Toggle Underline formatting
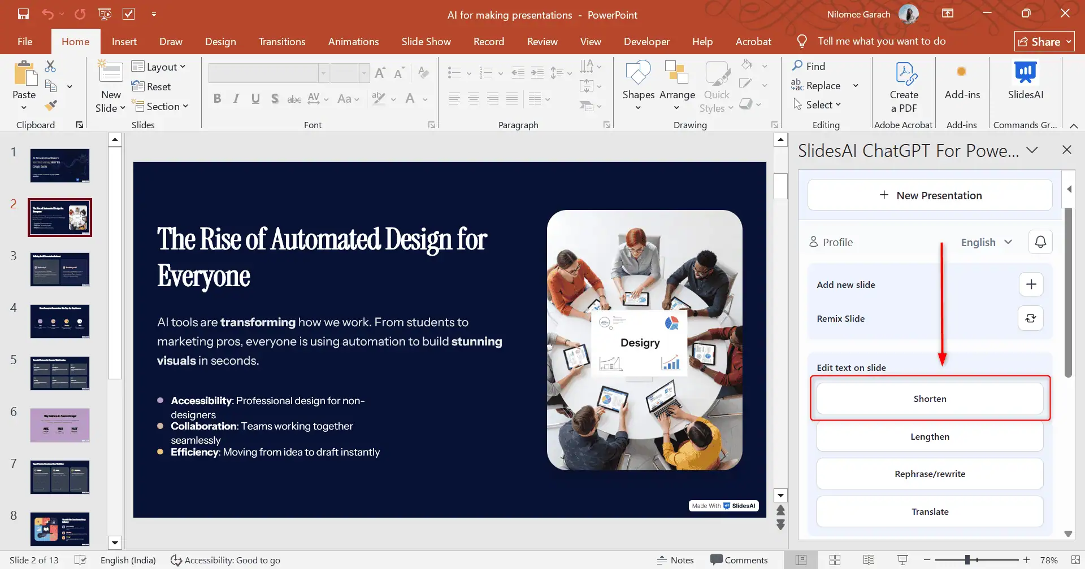This screenshot has width=1085, height=569. (255, 99)
